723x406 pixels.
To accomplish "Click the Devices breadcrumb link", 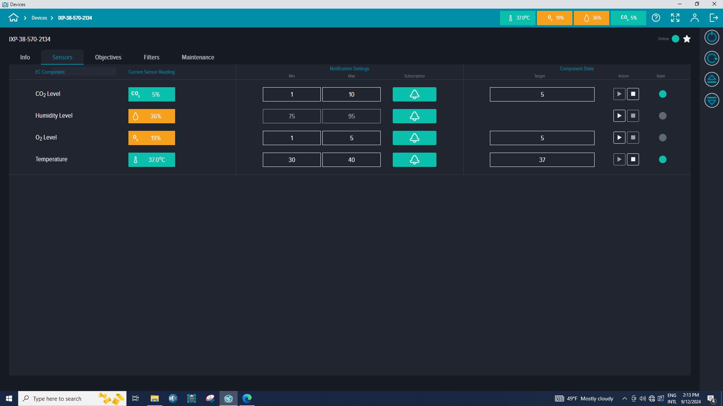I will coord(39,18).
